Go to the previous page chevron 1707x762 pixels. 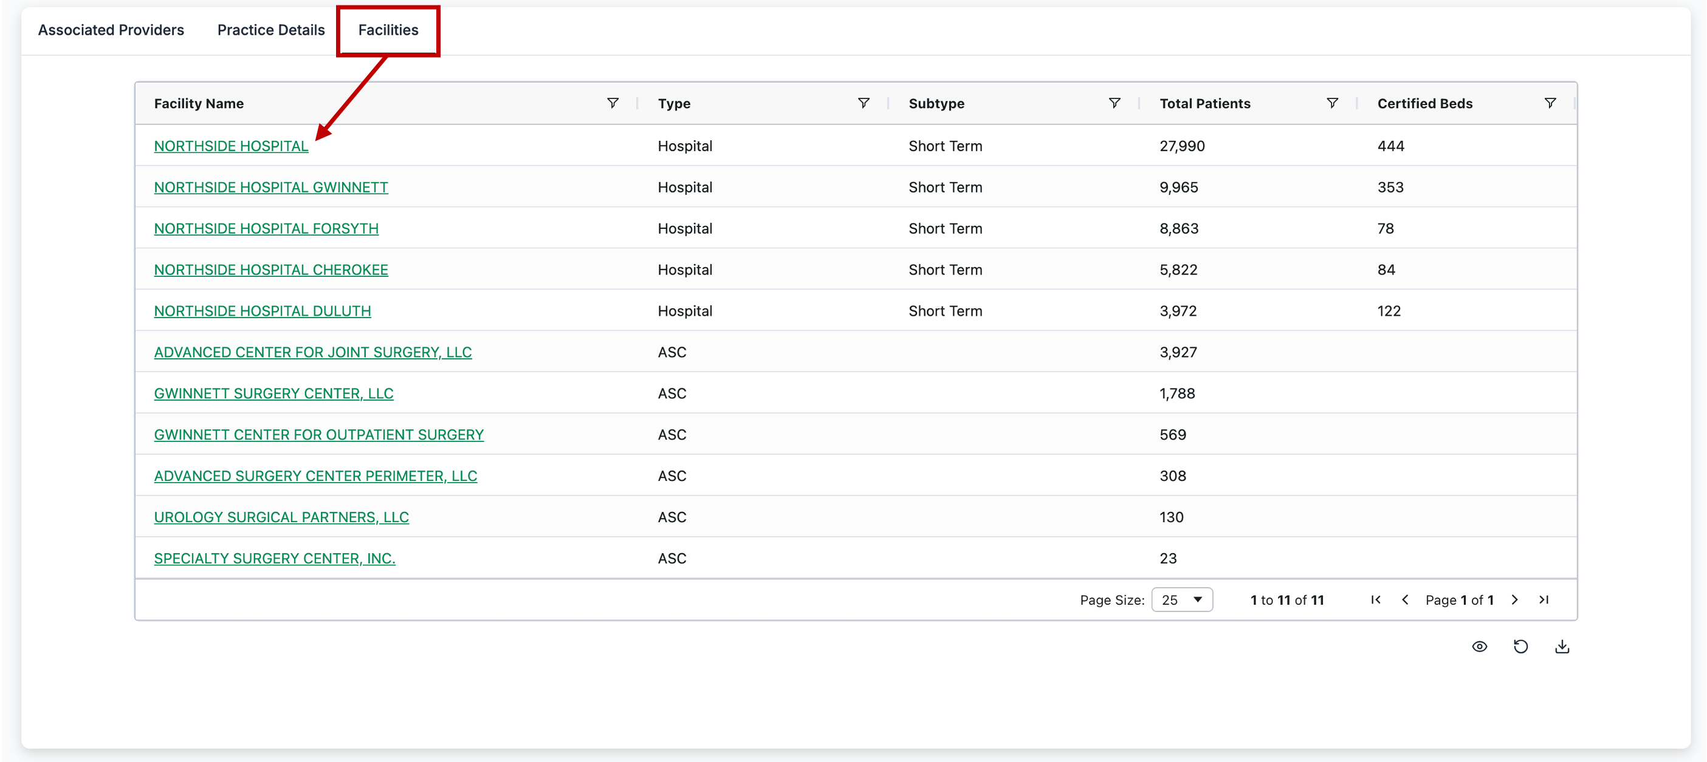1404,600
